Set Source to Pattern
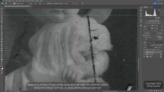Viewport: 164px width, 92px height. point(40,3)
